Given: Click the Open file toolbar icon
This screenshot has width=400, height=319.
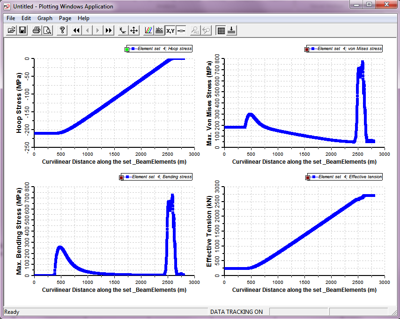Looking at the screenshot, I should pyautogui.click(x=11, y=30).
